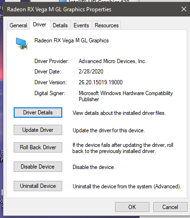Open the Details tab
The height and width of the screenshot is (218, 190).
(x=60, y=25)
